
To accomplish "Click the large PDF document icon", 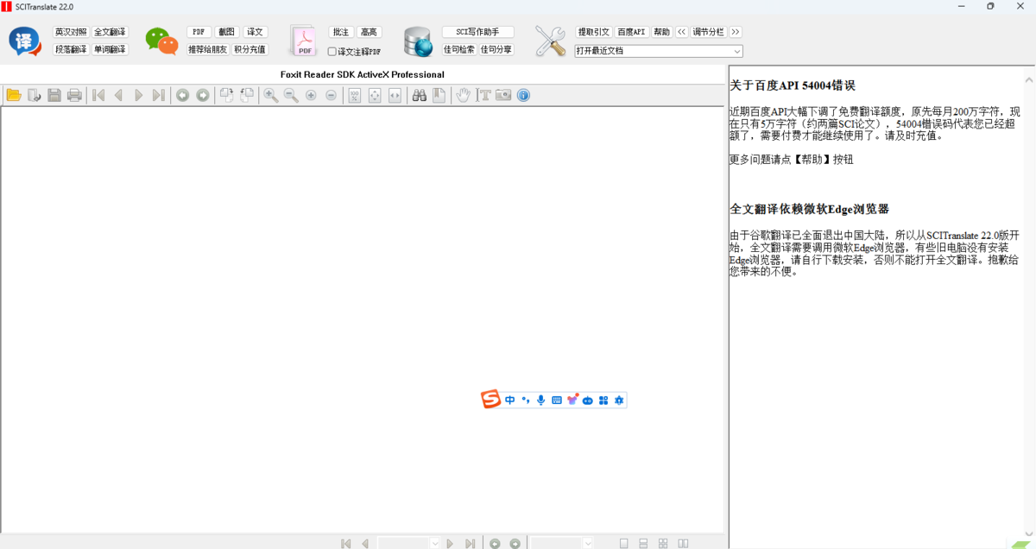I will pos(304,41).
